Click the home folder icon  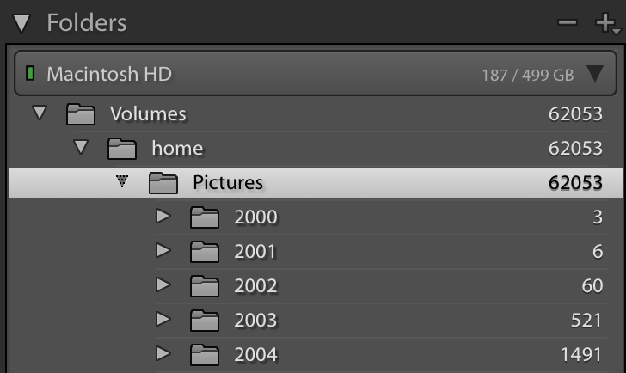(121, 148)
